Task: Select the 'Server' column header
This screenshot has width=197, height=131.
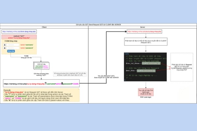Action: [x=142, y=27]
